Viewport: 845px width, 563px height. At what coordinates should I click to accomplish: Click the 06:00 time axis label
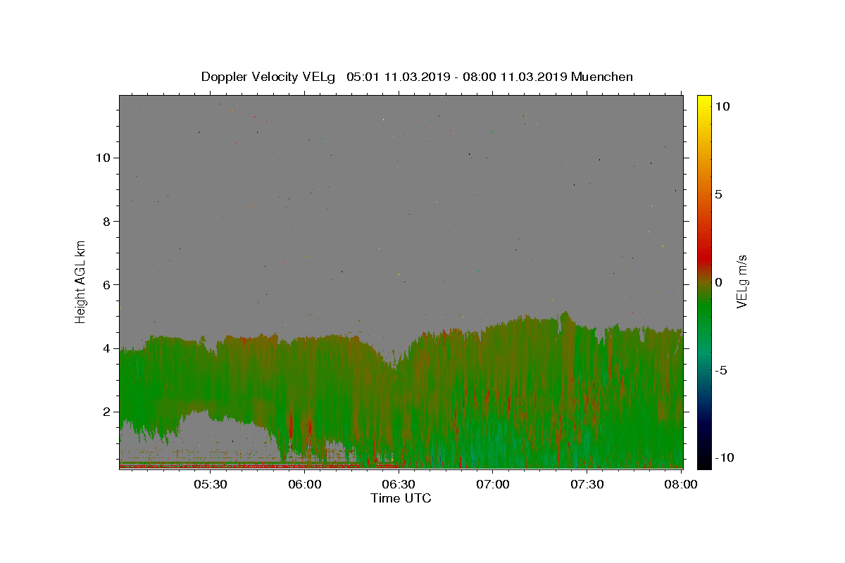pyautogui.click(x=305, y=484)
